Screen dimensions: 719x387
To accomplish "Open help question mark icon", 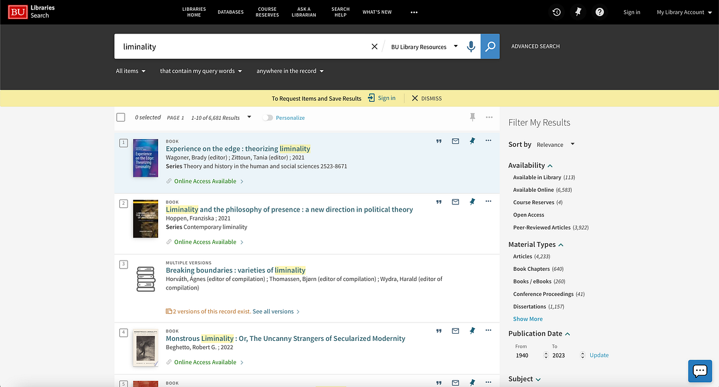I will [x=599, y=12].
